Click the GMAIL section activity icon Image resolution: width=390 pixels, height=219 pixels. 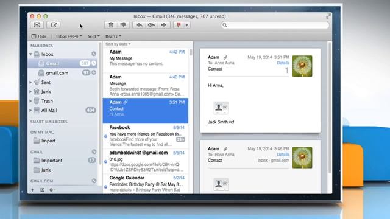pyautogui.click(x=94, y=151)
